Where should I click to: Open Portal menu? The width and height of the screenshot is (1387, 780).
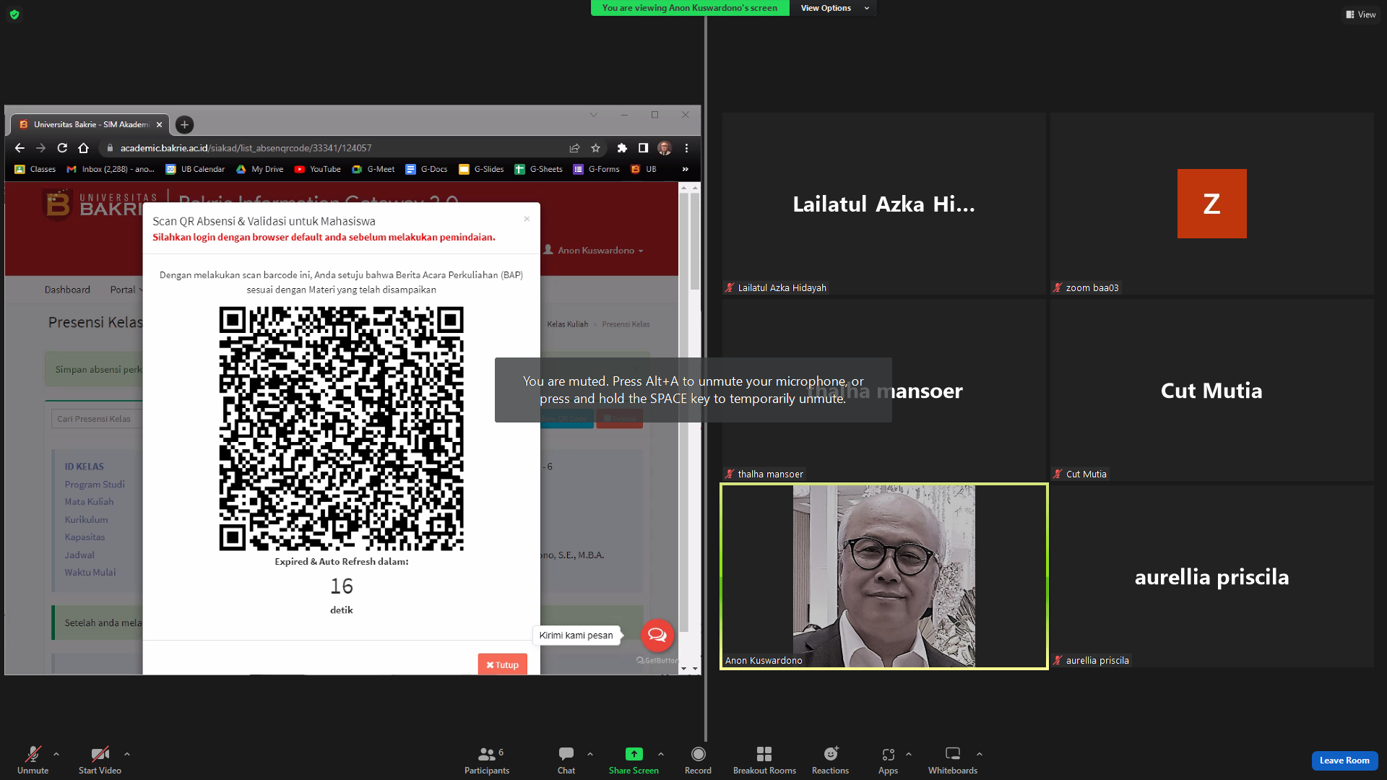coord(126,290)
